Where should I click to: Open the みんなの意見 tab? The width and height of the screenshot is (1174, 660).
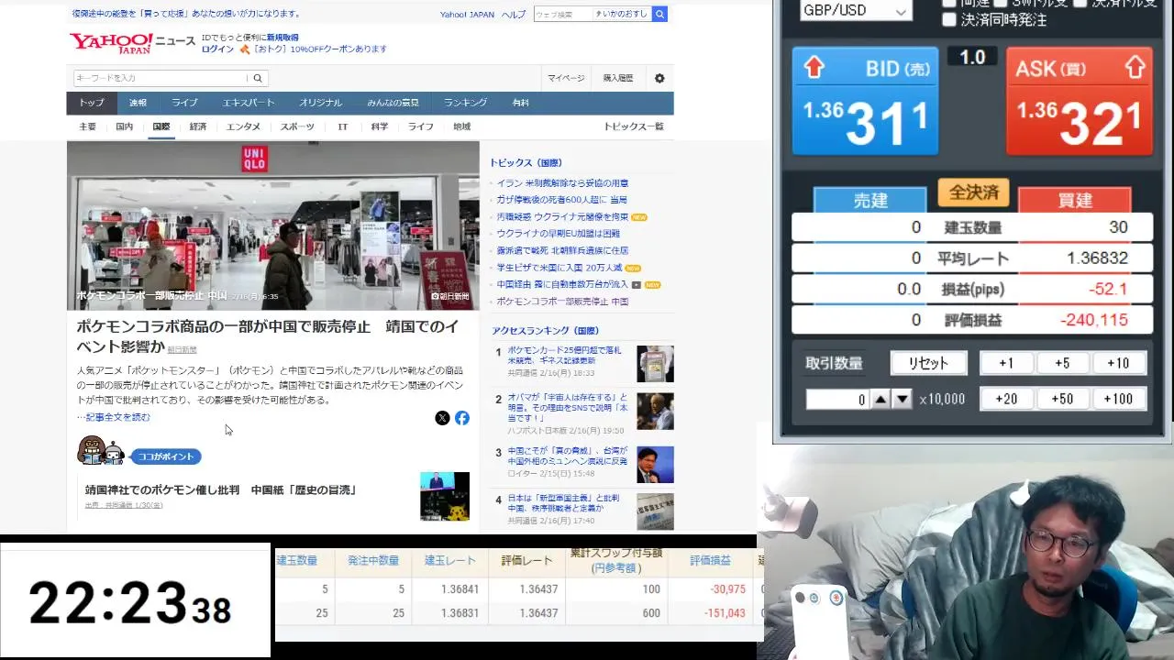[x=393, y=103]
